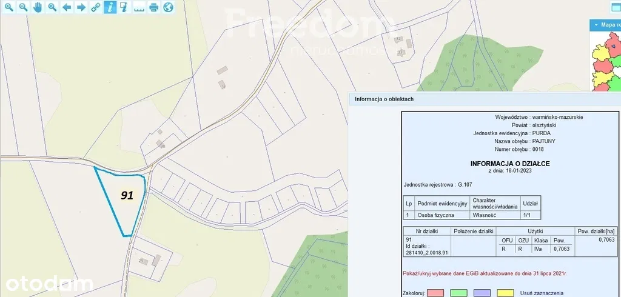Activate the ruler measurement tool
This screenshot has height=297, width=621.
tap(139, 7)
